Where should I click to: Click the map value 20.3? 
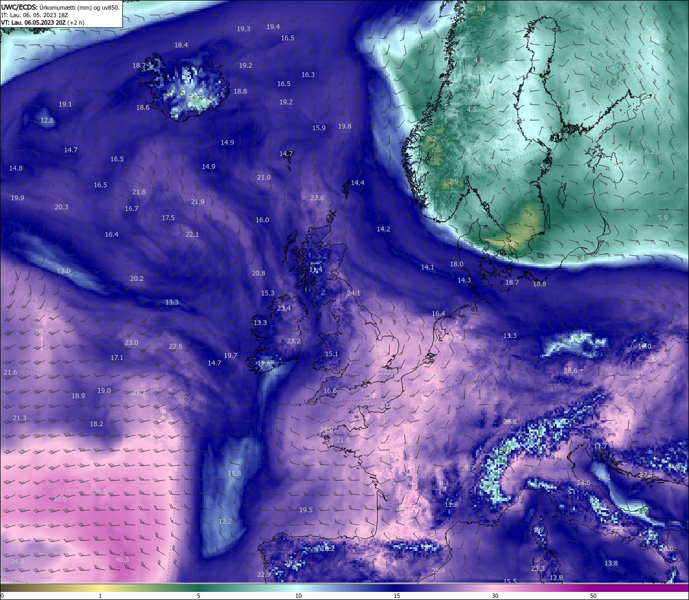tap(62, 207)
